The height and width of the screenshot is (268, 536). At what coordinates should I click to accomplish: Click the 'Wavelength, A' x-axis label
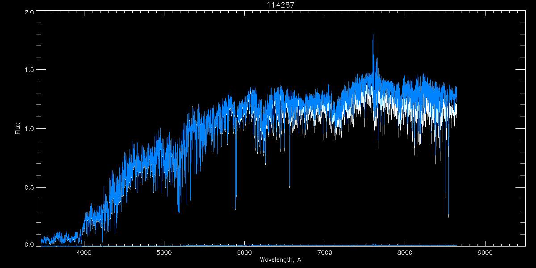(280, 260)
